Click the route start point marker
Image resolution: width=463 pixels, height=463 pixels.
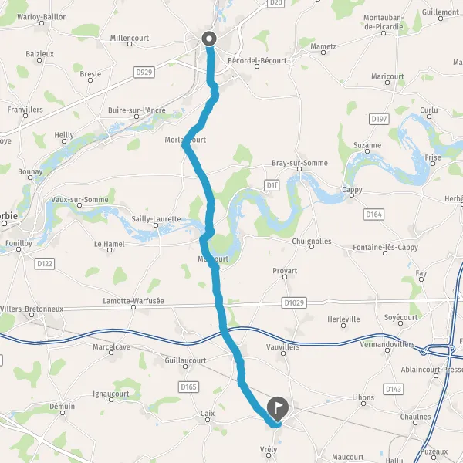pyautogui.click(x=209, y=39)
